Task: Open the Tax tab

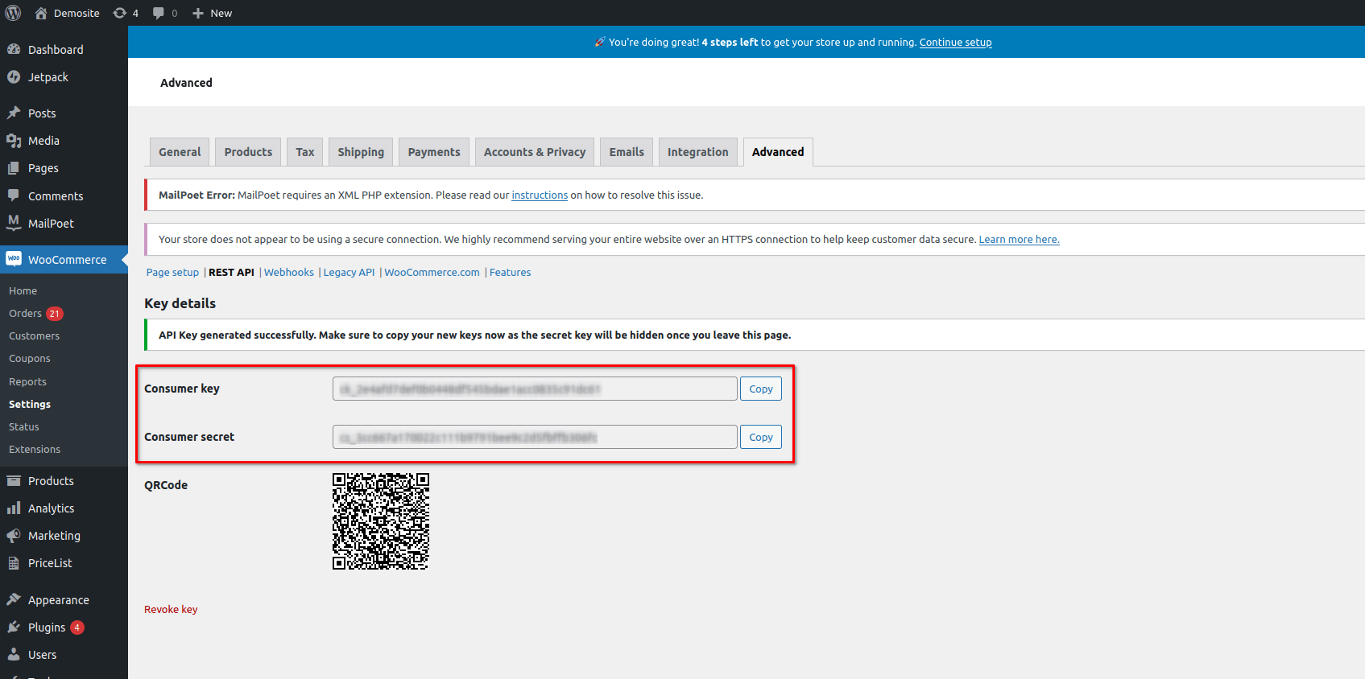Action: (x=305, y=152)
